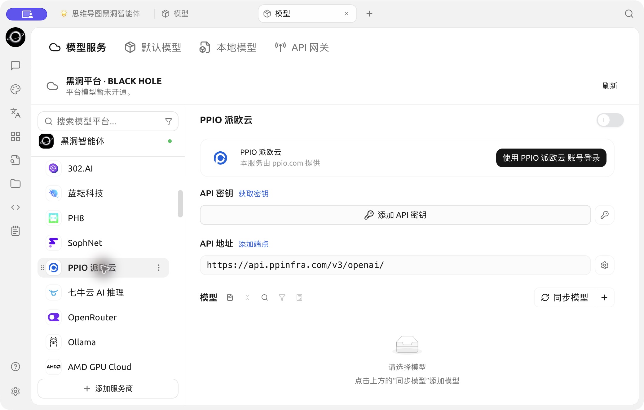Open settings gear at sidebar bottom

click(15, 391)
